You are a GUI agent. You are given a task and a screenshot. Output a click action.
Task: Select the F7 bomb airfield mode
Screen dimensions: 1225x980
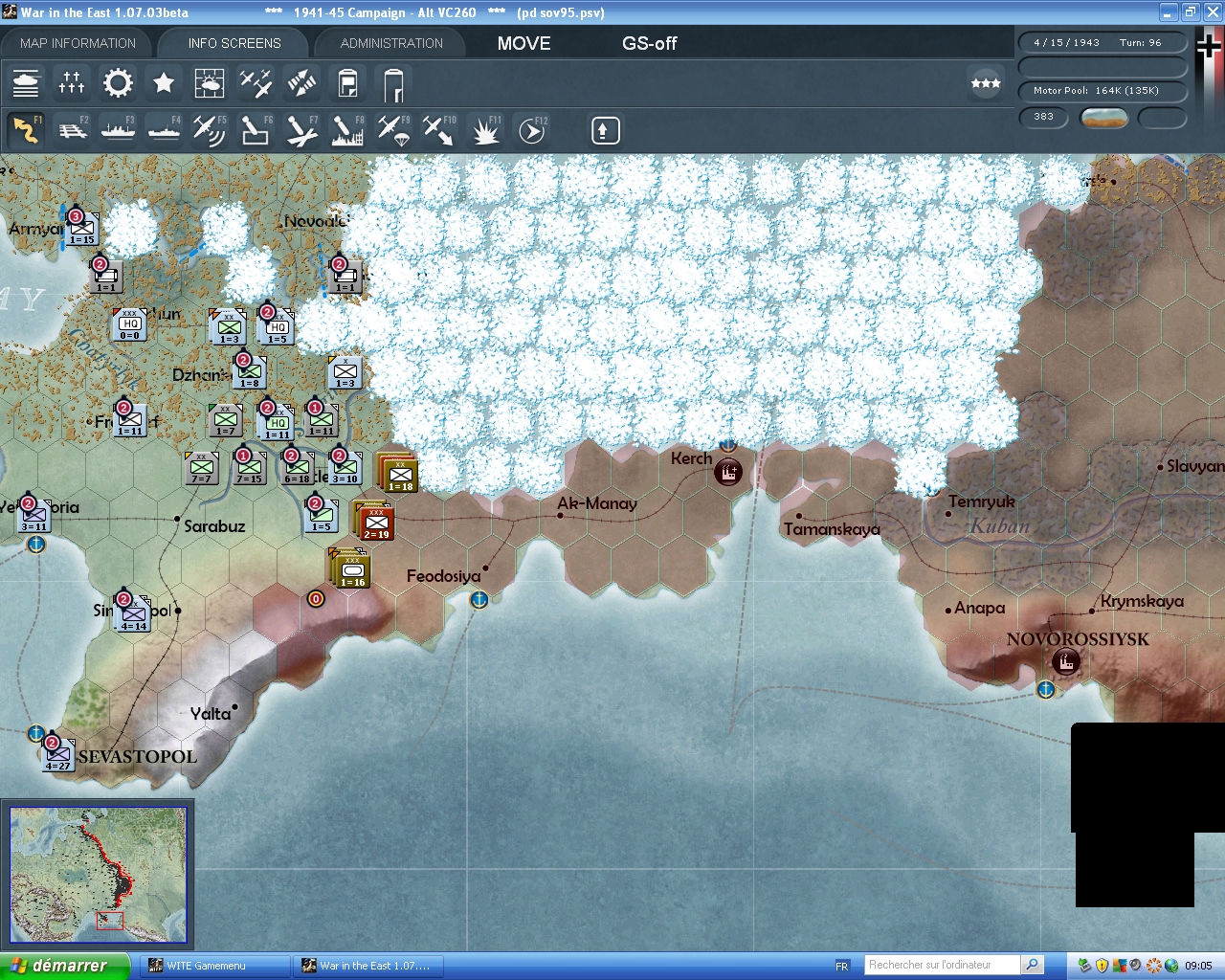coord(301,129)
